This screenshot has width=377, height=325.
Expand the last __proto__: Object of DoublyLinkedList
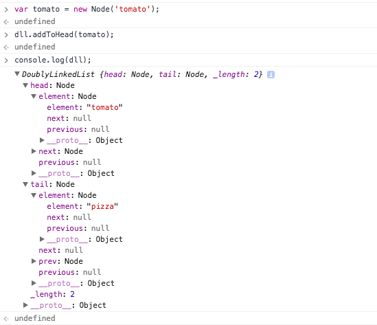tap(25, 305)
